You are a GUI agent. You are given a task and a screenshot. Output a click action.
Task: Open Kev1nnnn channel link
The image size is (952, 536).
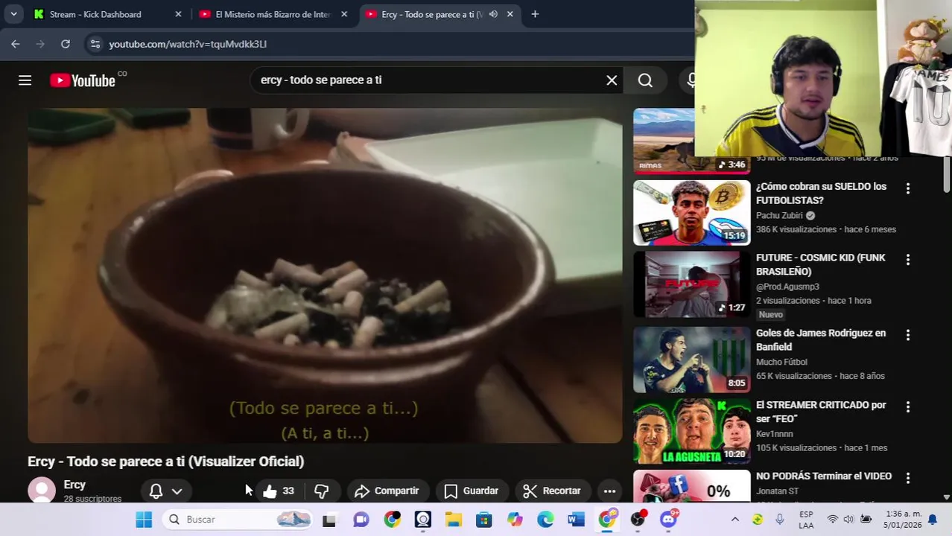(x=774, y=434)
